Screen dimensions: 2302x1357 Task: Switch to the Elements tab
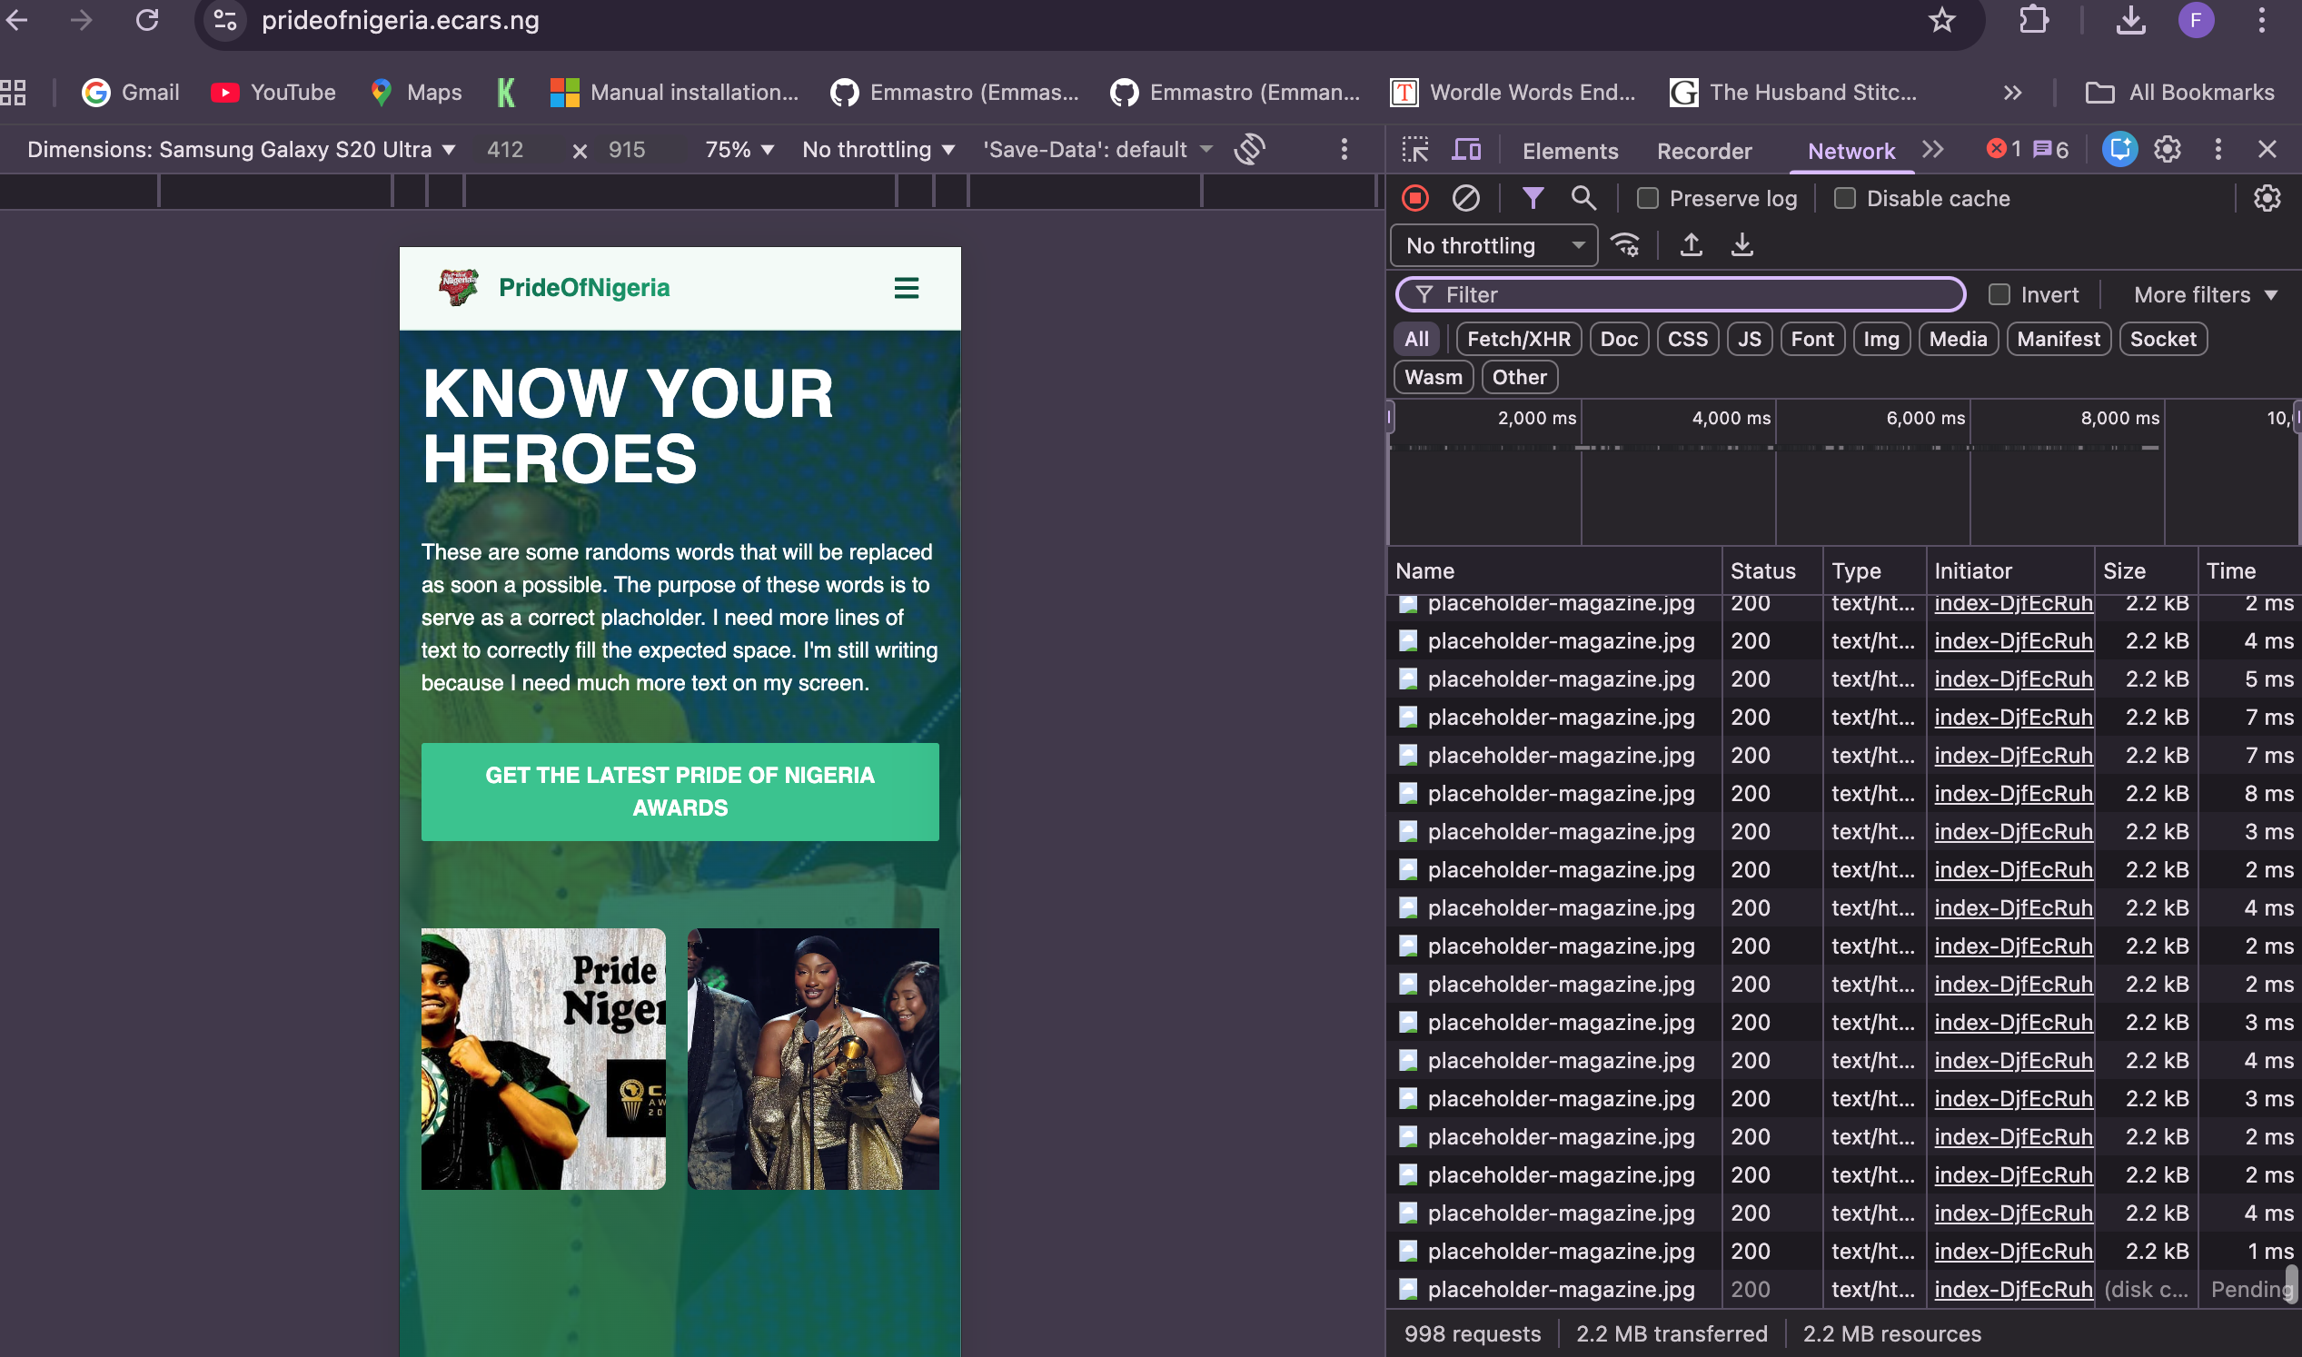pos(1570,151)
